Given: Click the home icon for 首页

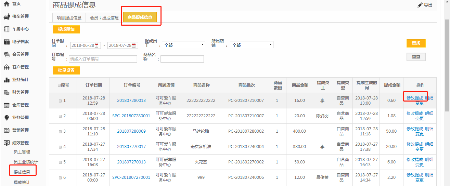Looking at the screenshot, I should 6,4.
